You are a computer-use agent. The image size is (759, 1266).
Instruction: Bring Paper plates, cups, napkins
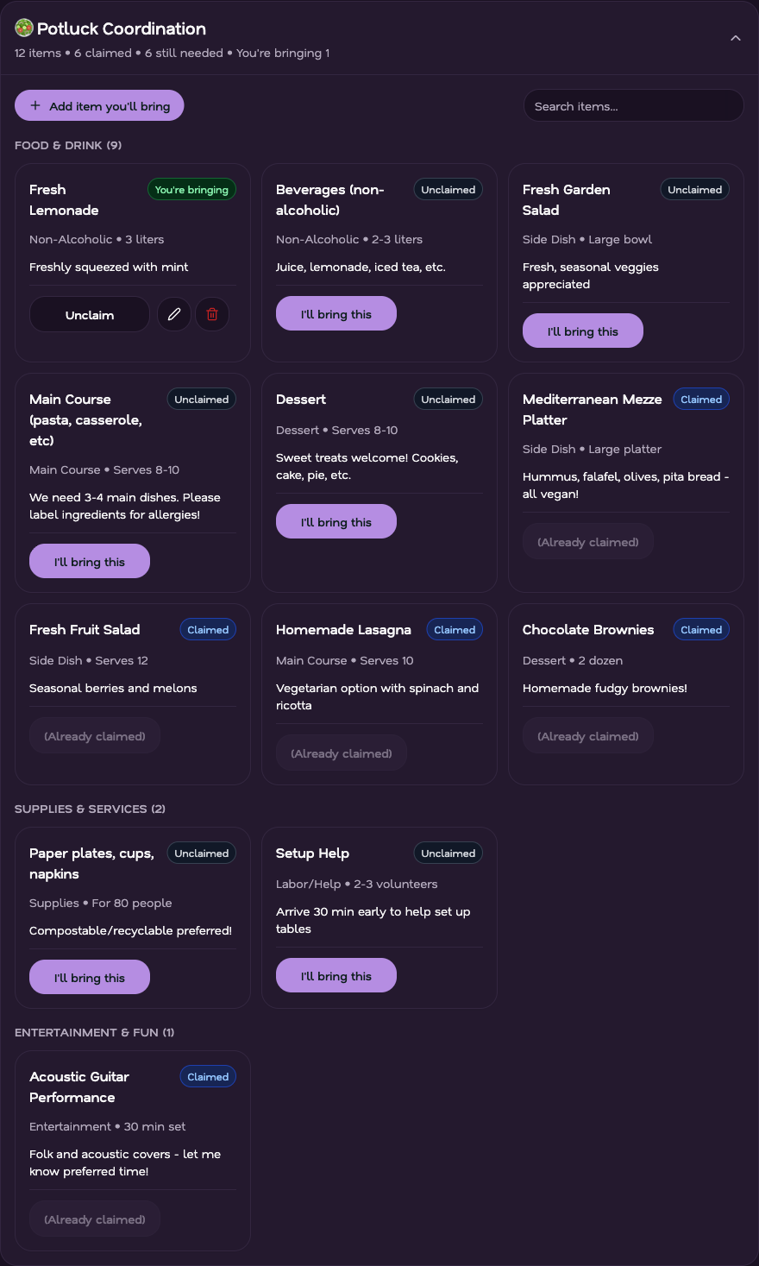[90, 977]
